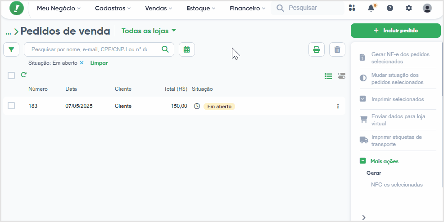Select Mudar situação dos pedidos selecionados
The image size is (444, 222).
pyautogui.click(x=398, y=79)
